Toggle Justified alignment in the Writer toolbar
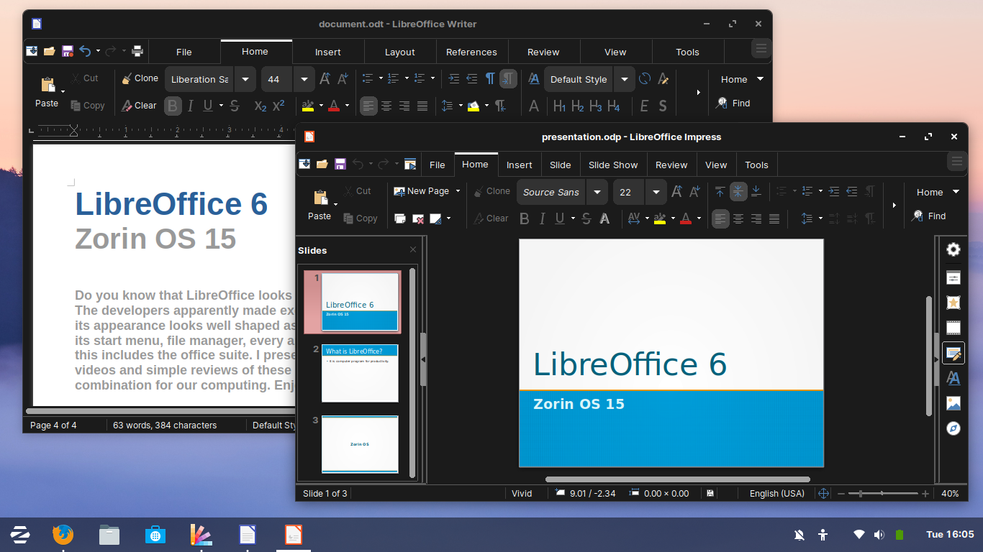 pyautogui.click(x=422, y=106)
